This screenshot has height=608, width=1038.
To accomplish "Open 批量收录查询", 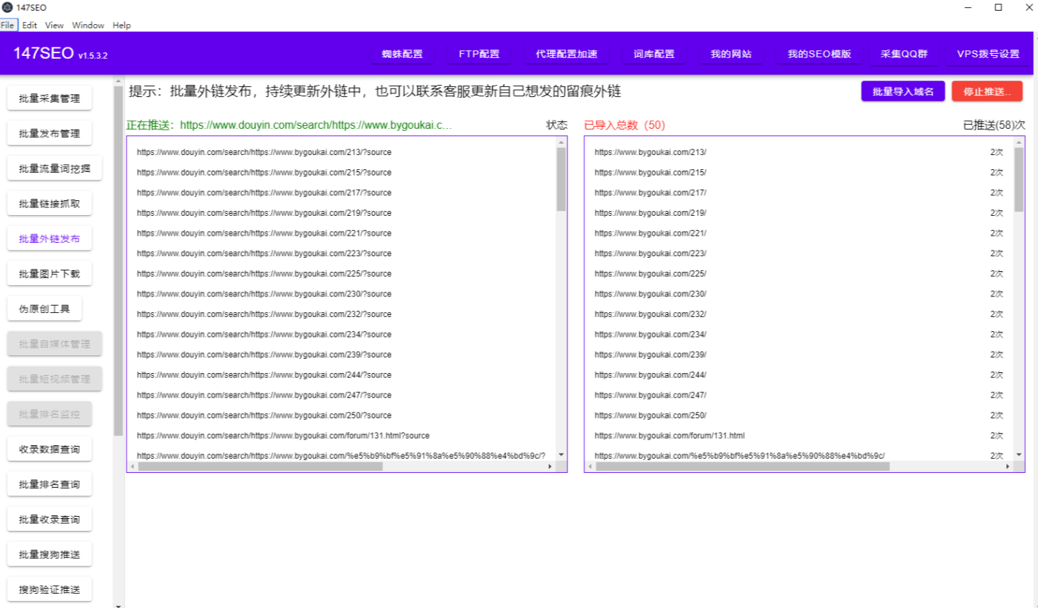I will (50, 519).
